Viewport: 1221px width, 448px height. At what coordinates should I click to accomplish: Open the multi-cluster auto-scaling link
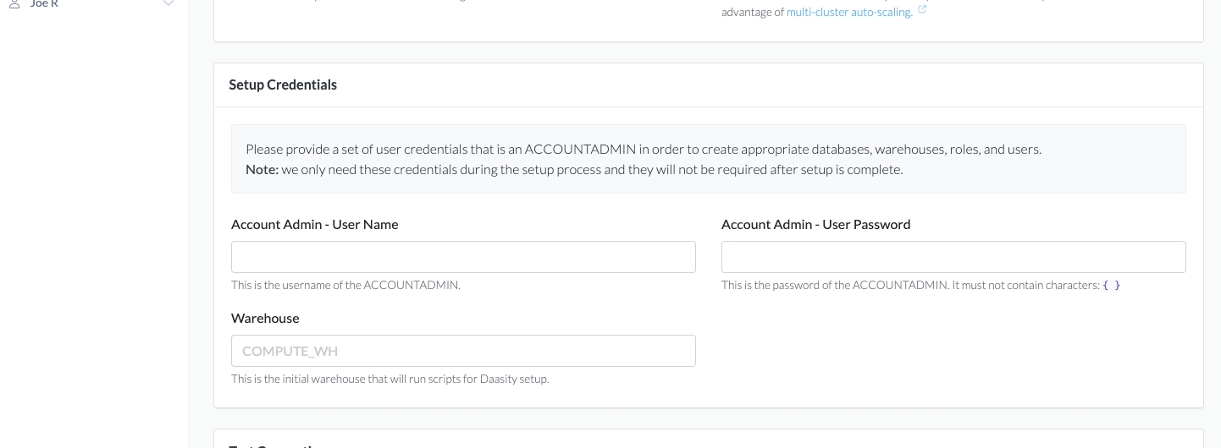coord(849,12)
